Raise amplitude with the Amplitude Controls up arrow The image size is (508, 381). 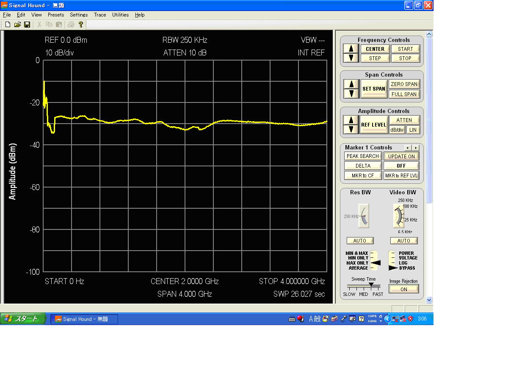coord(351,120)
